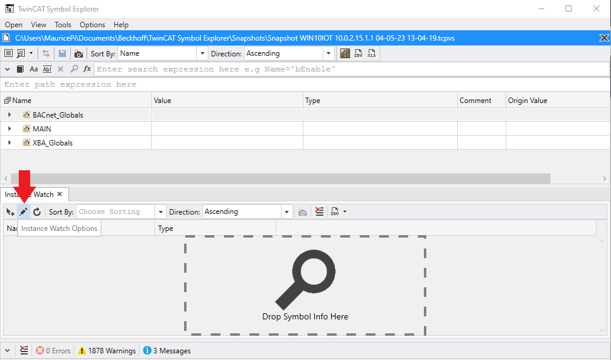The height and width of the screenshot is (360, 611).
Task: Open the top Direction Ascending combo box
Action: click(x=289, y=53)
